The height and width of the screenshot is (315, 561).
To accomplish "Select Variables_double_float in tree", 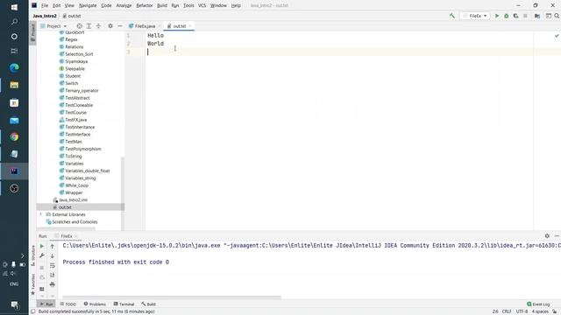I will pos(88,171).
